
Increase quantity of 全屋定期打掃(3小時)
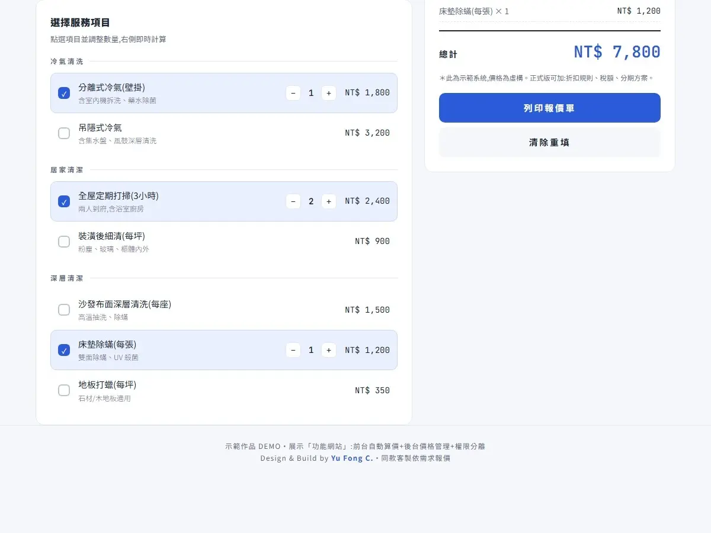[x=329, y=201]
